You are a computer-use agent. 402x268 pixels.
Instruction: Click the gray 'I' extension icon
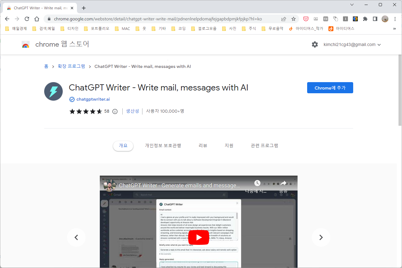(x=345, y=19)
